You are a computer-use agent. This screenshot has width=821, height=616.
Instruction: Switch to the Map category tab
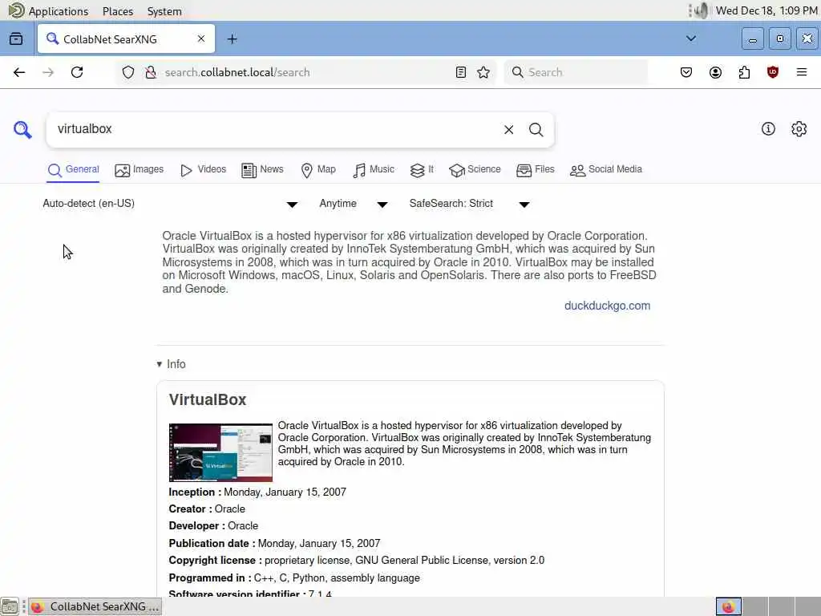[318, 170]
